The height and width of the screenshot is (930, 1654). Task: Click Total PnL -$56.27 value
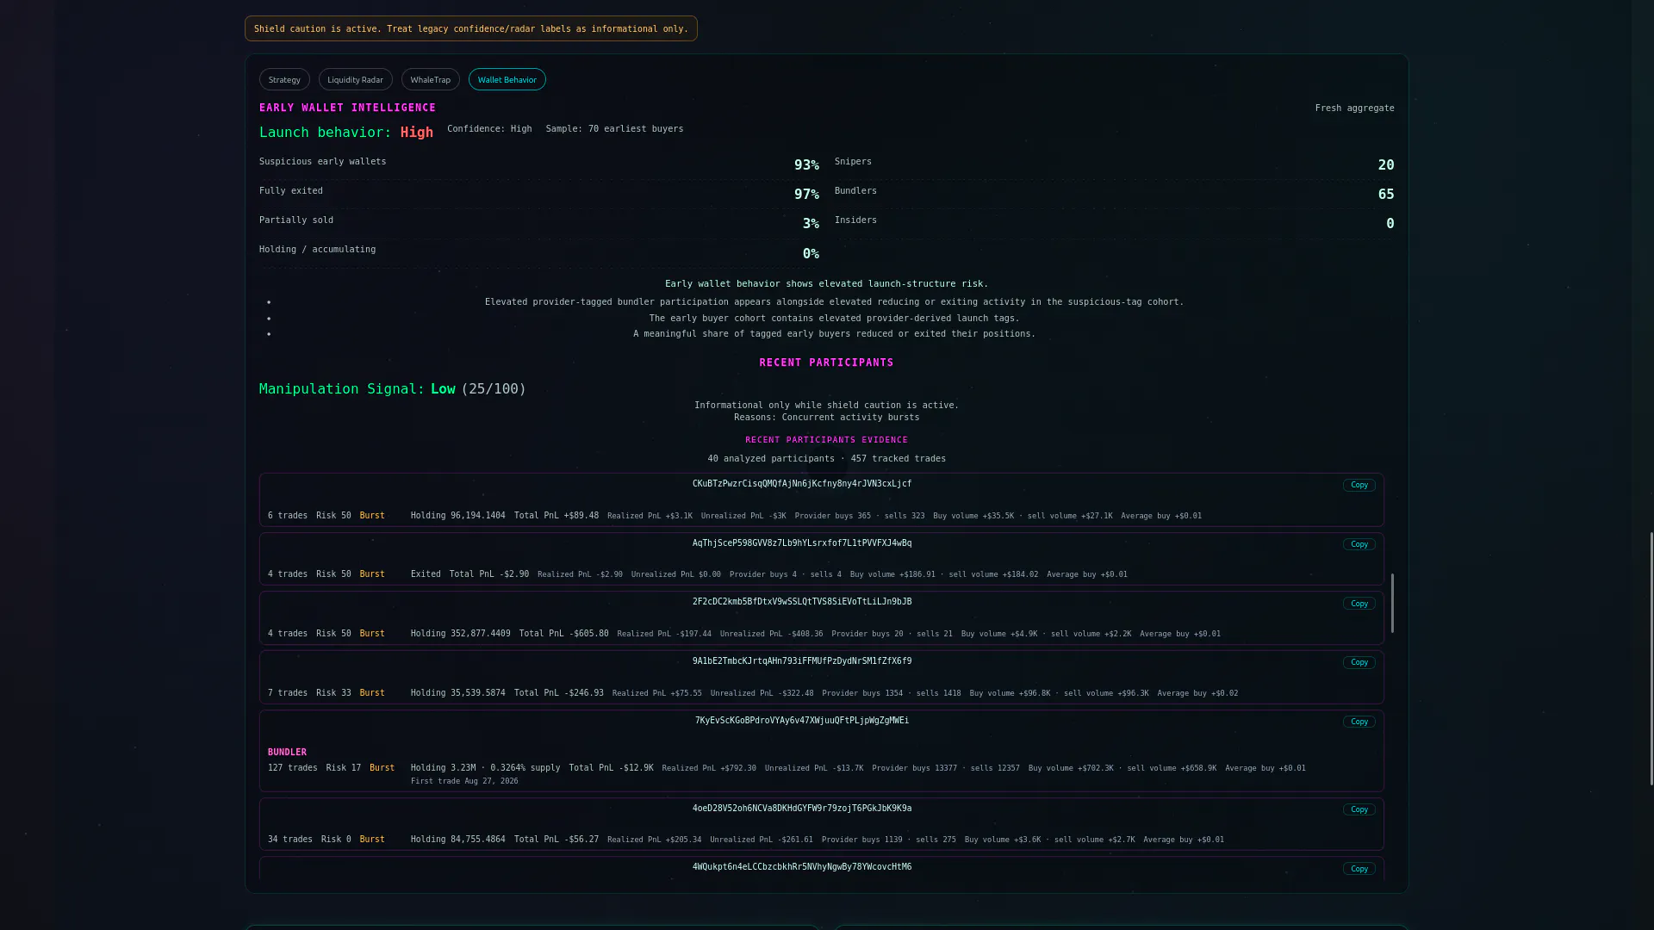pos(556,840)
